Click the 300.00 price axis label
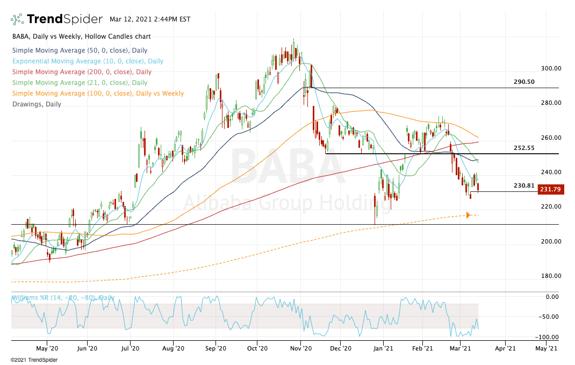Image resolution: width=575 pixels, height=365 pixels. point(550,68)
